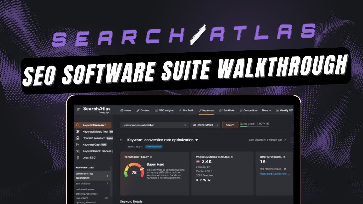Expand the keyword title dropdown arrow
This screenshot has height=204, width=363.
[x=196, y=140]
